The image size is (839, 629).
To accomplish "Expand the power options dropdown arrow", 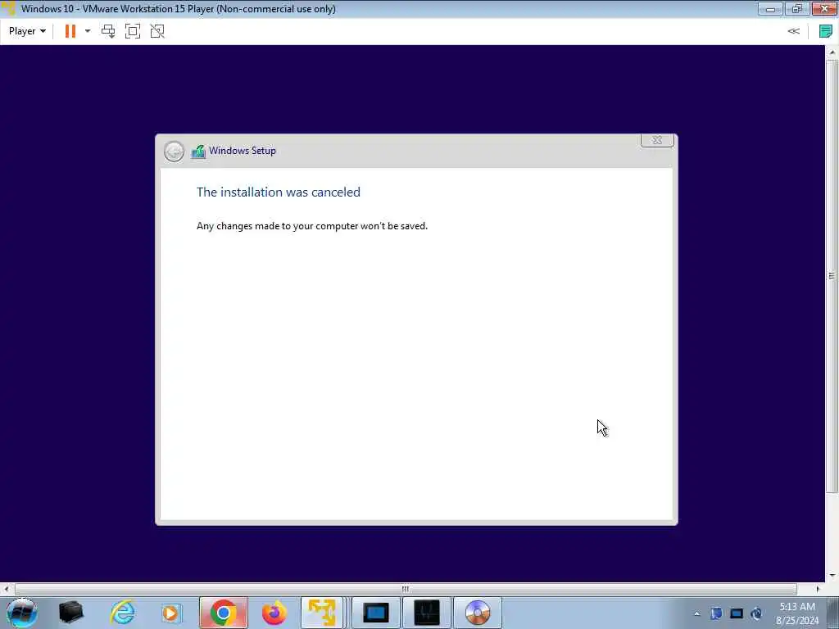I will click(x=88, y=31).
